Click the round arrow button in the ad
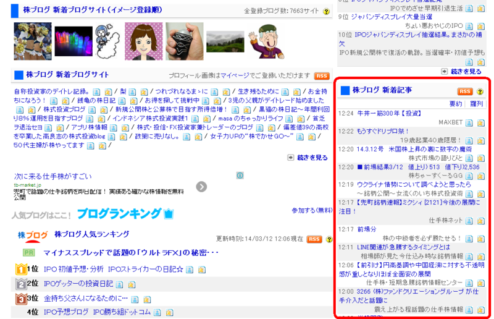 (x=201, y=187)
